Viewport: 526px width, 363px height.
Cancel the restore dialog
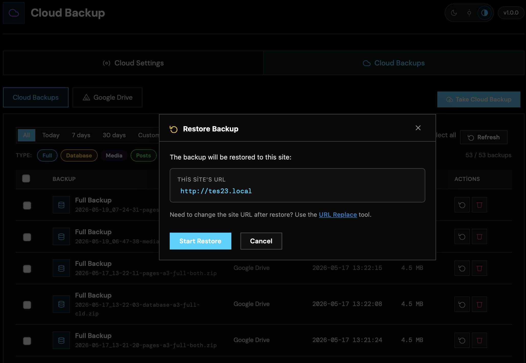[x=261, y=241]
